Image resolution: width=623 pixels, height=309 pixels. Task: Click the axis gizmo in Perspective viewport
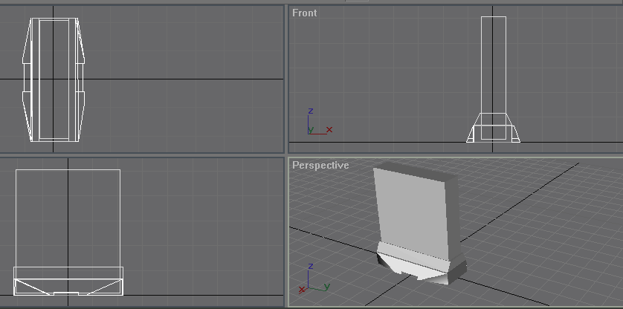312,279
